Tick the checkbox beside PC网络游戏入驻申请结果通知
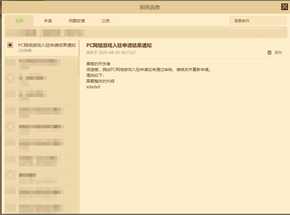 tap(10, 45)
